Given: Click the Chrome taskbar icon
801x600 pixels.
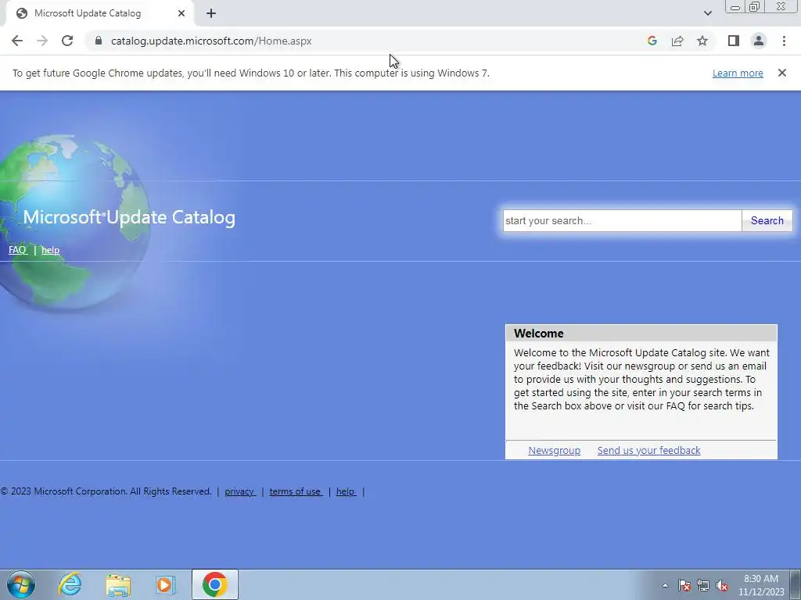Looking at the screenshot, I should 214,584.
